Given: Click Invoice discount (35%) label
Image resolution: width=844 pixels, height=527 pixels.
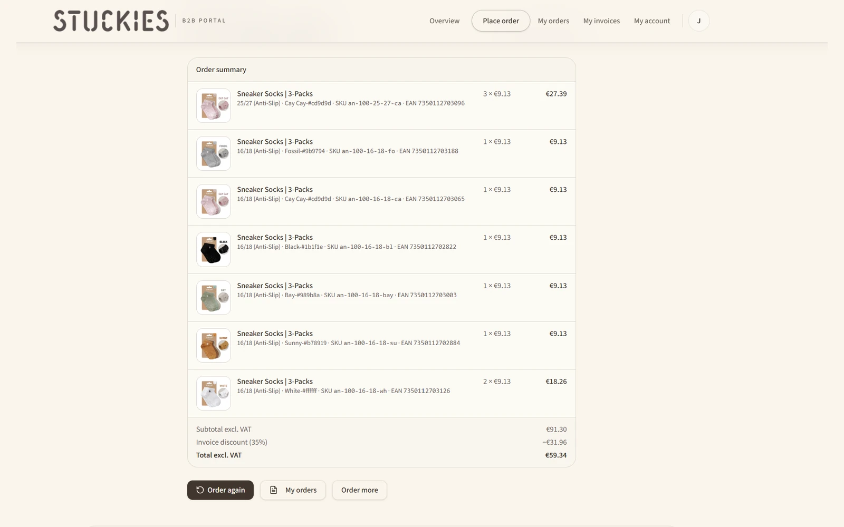Looking at the screenshot, I should [232, 442].
